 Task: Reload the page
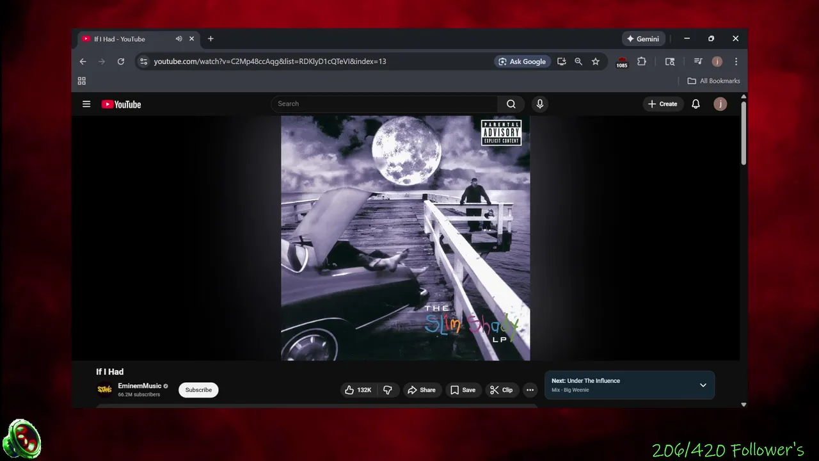coord(120,61)
